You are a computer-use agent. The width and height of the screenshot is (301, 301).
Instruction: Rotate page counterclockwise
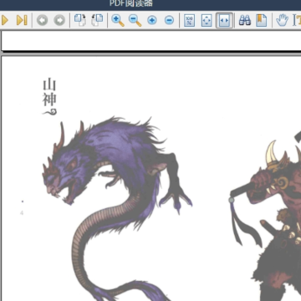(97, 20)
